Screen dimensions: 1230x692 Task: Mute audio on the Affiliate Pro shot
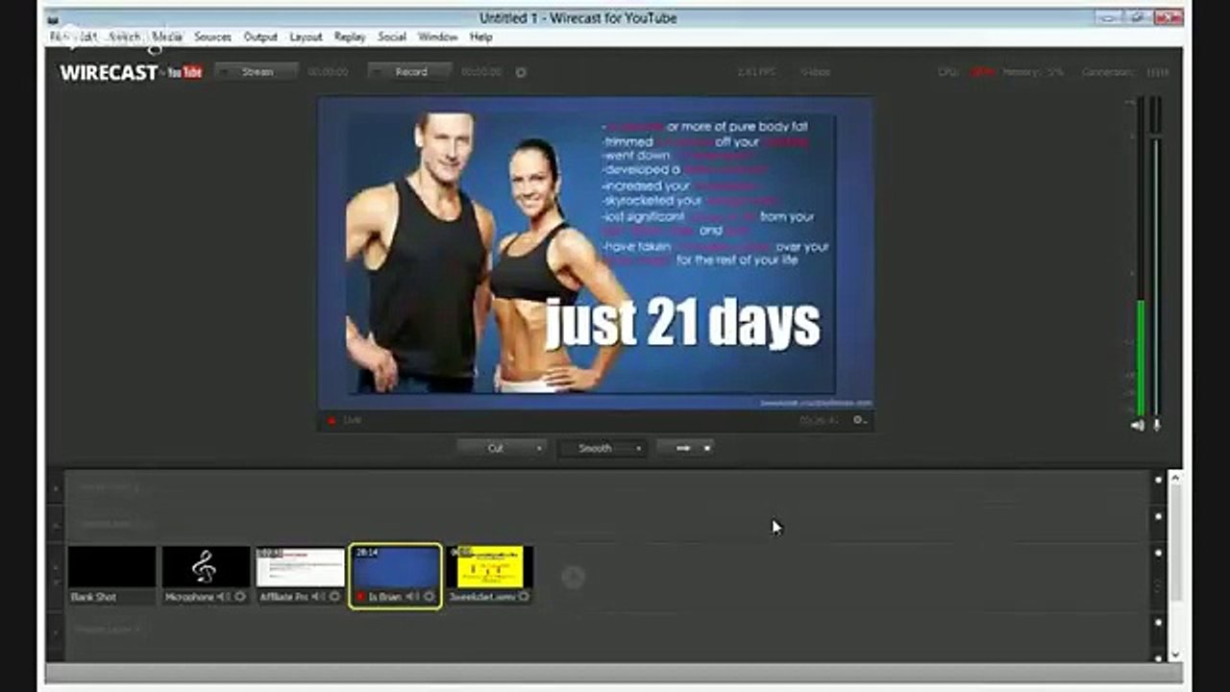click(x=318, y=597)
